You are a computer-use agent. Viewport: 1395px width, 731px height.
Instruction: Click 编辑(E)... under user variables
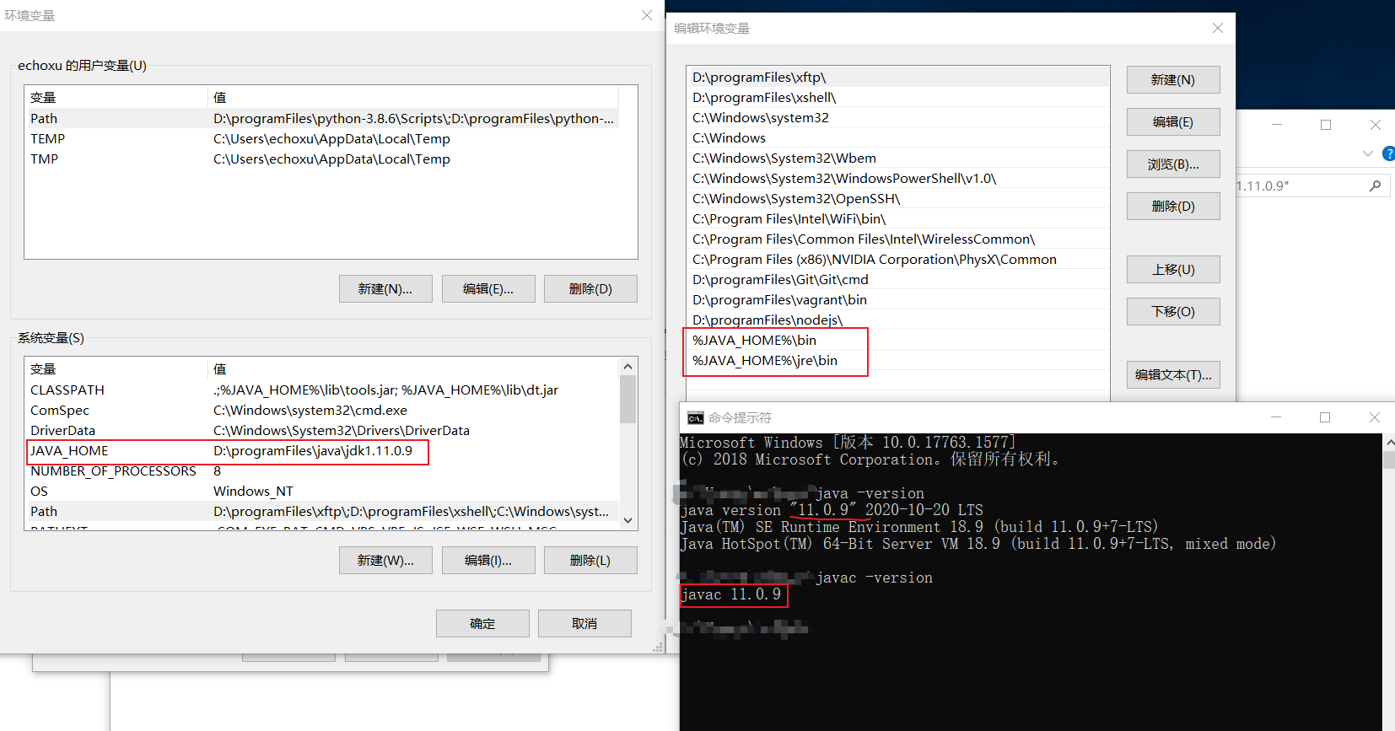[x=488, y=289]
